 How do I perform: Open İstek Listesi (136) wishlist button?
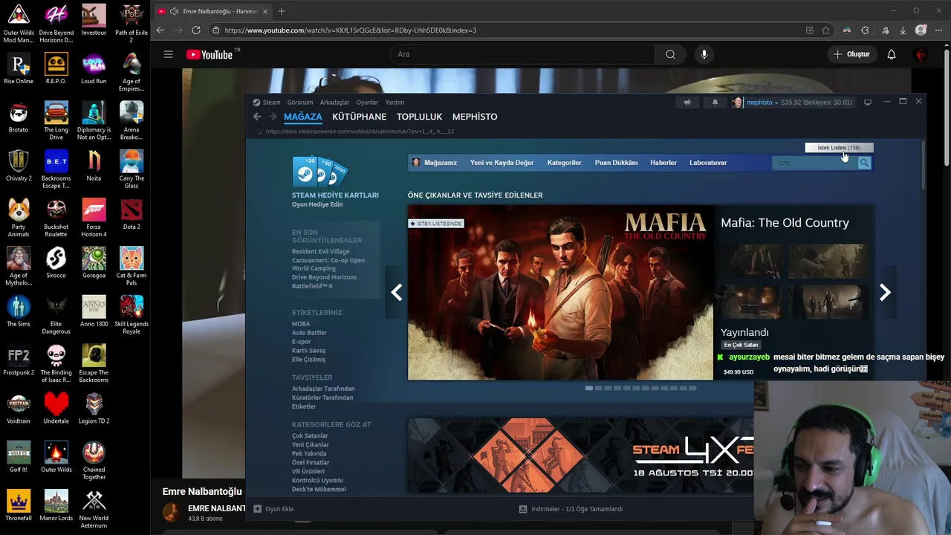tap(839, 147)
